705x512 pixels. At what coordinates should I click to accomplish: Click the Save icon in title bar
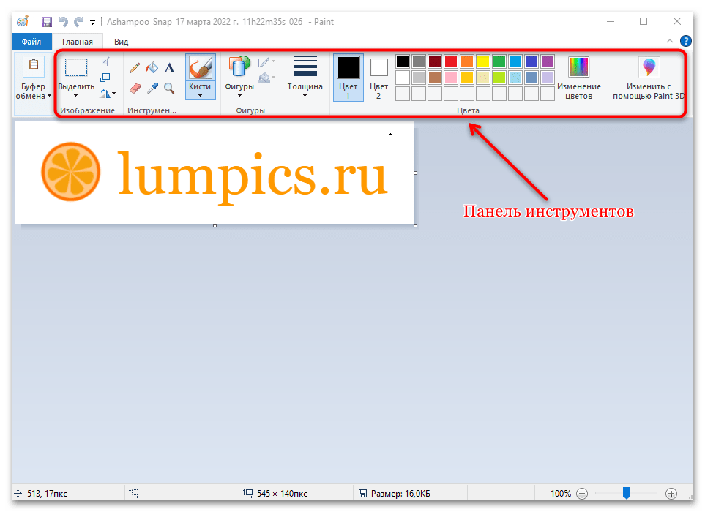(47, 22)
